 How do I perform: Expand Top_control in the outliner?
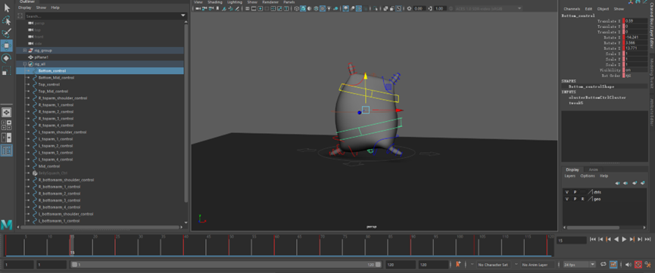pos(28,85)
